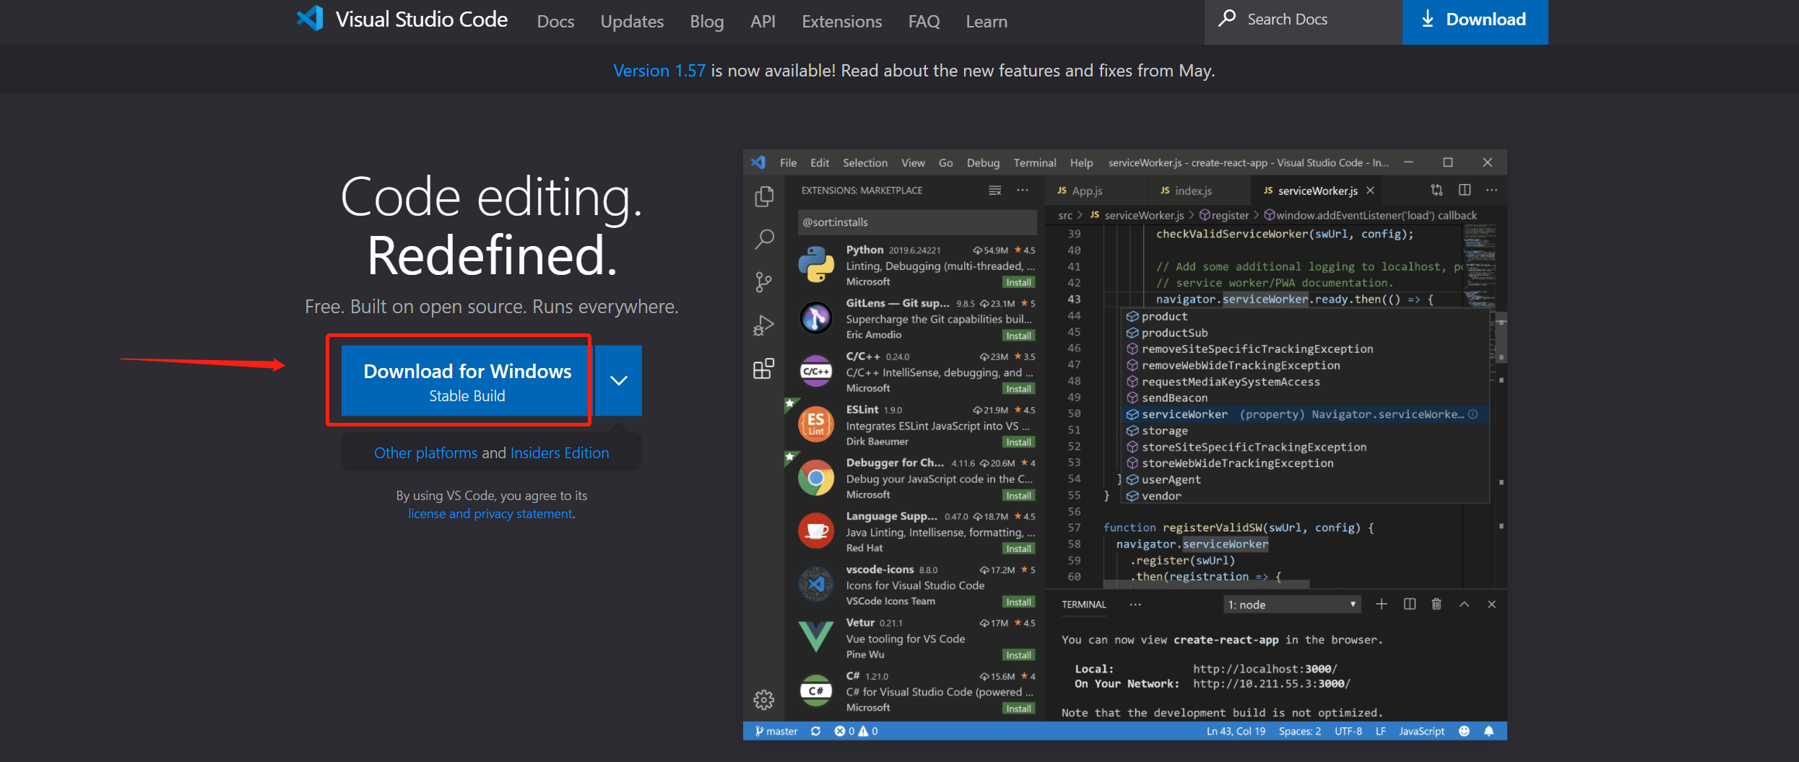
Task: Click the errors and warnings count in status bar
Action: tap(856, 731)
